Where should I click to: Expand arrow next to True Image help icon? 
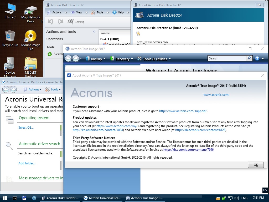[x=263, y=59]
